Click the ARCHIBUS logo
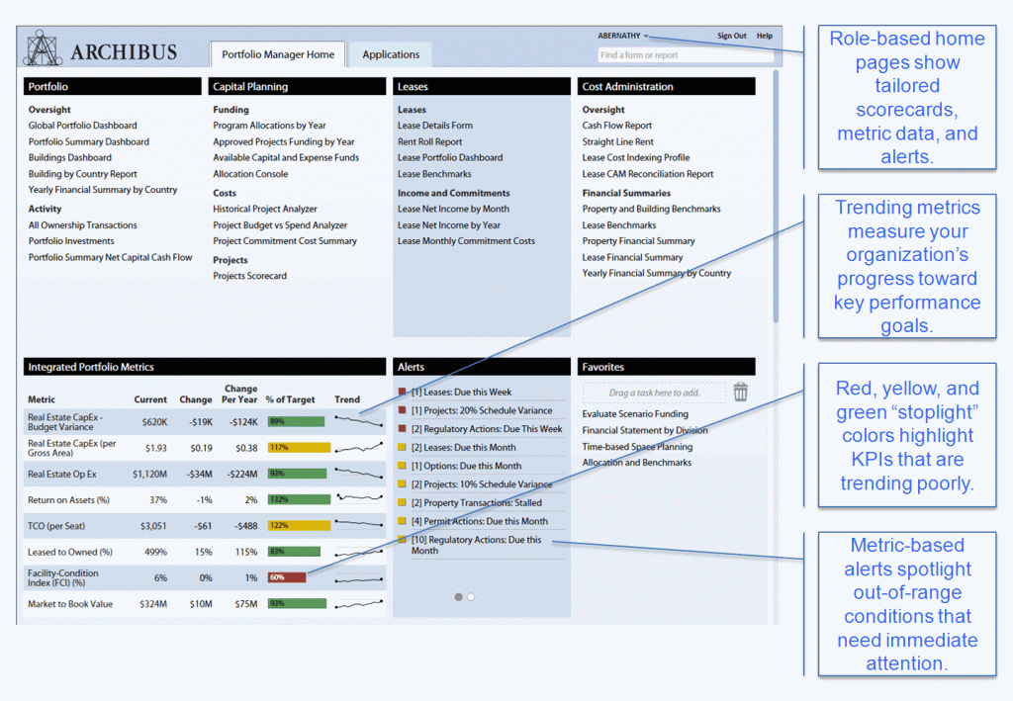Image resolution: width=1013 pixels, height=701 pixels. tap(100, 49)
